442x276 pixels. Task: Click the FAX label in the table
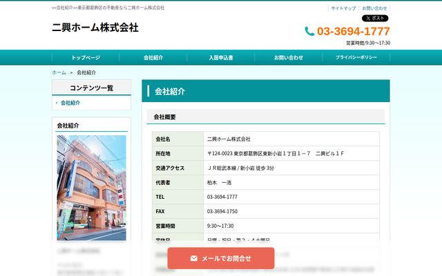point(160,211)
